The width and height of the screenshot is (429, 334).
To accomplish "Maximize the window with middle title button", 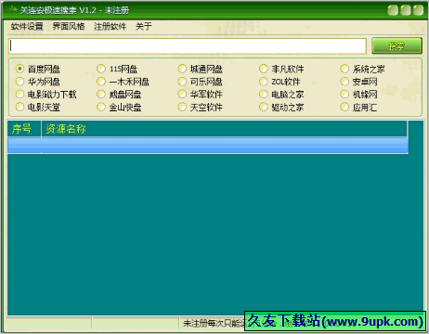I will coord(406,10).
